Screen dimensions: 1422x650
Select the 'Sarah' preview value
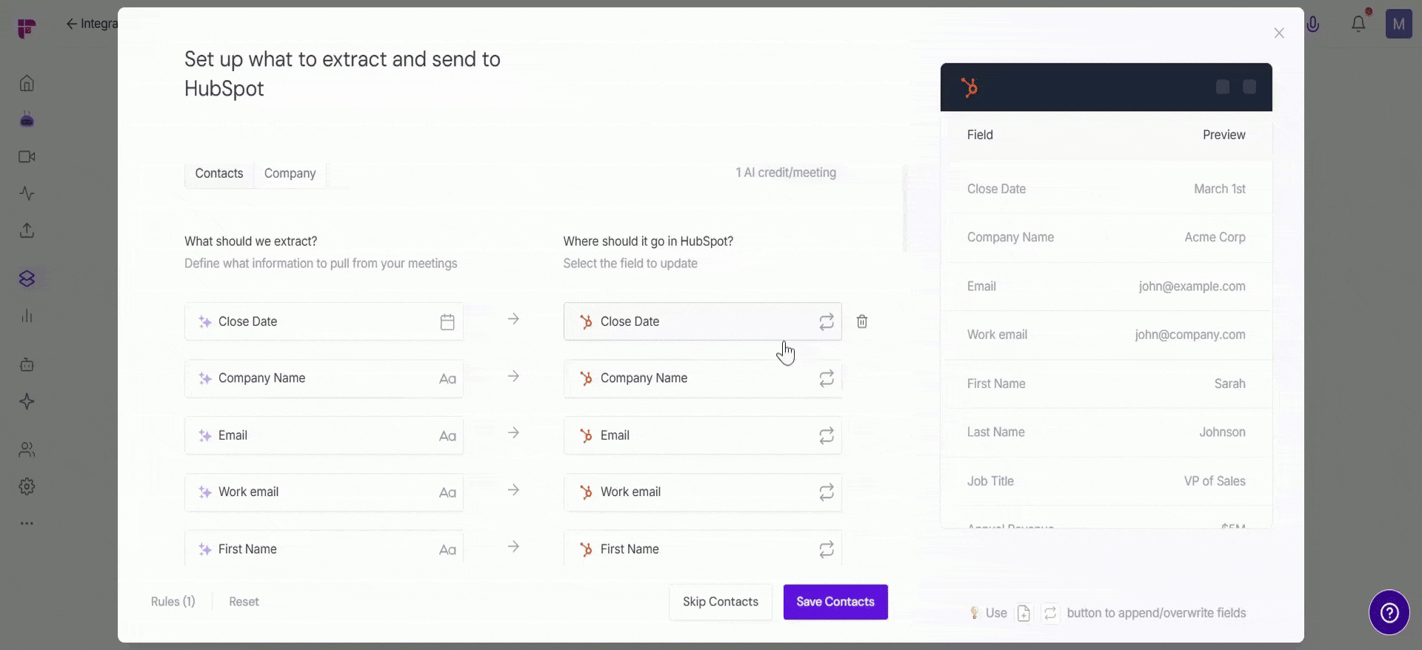pyautogui.click(x=1229, y=383)
